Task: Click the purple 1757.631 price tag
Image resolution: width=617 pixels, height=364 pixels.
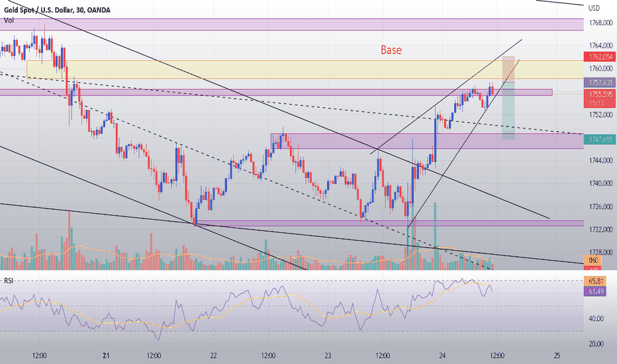Action: pyautogui.click(x=600, y=82)
